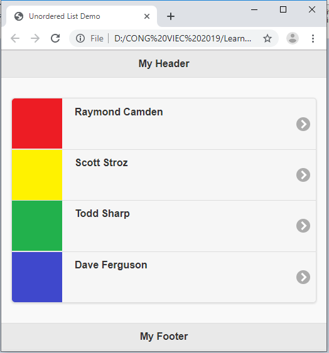Viewport: 329px width, 353px height.
Task: Reload the current page
Action: click(x=55, y=38)
